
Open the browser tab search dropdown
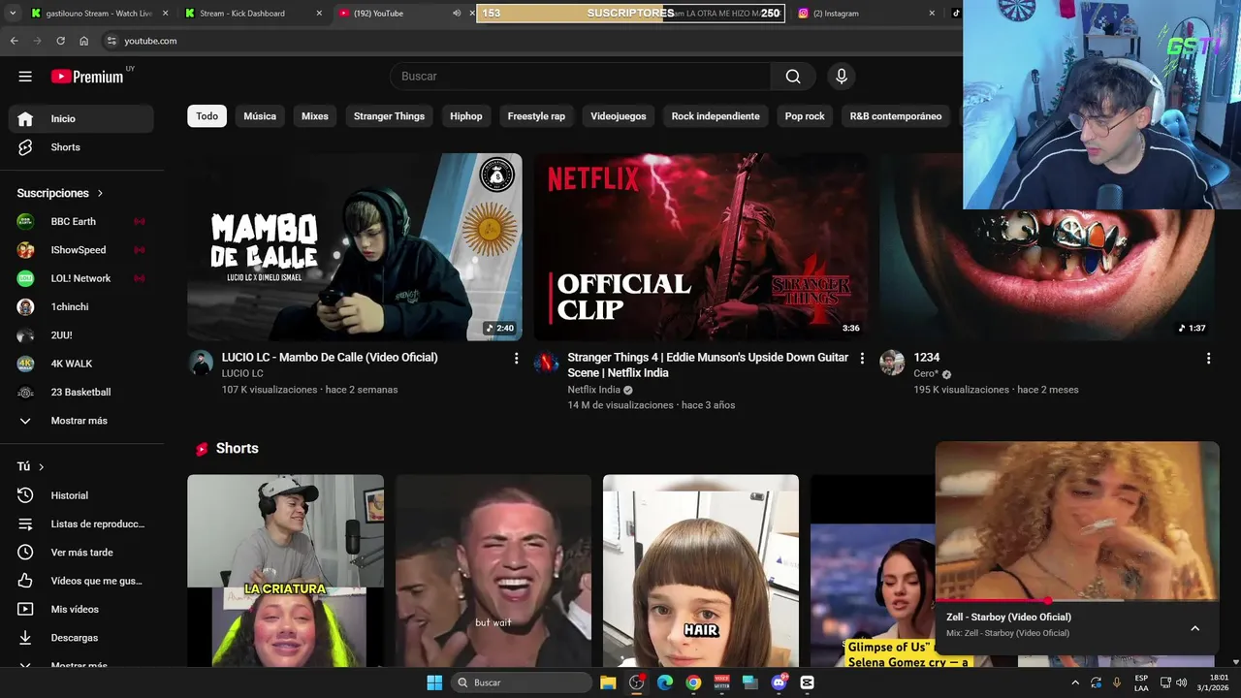(14, 14)
